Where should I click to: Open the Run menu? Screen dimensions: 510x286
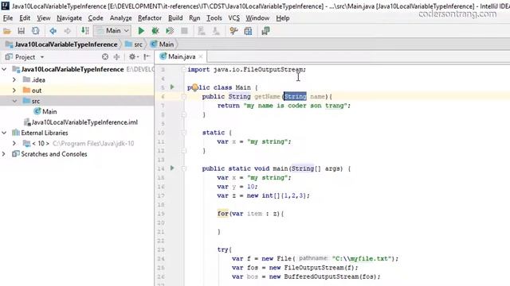[x=194, y=18]
